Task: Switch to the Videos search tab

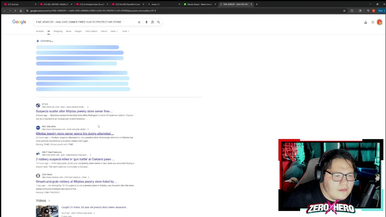Action: coord(104,31)
